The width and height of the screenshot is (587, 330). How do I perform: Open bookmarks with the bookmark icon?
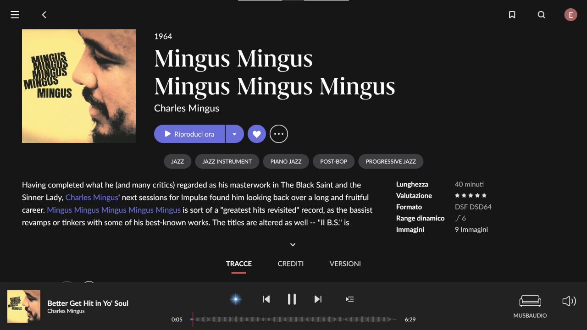[x=512, y=15]
